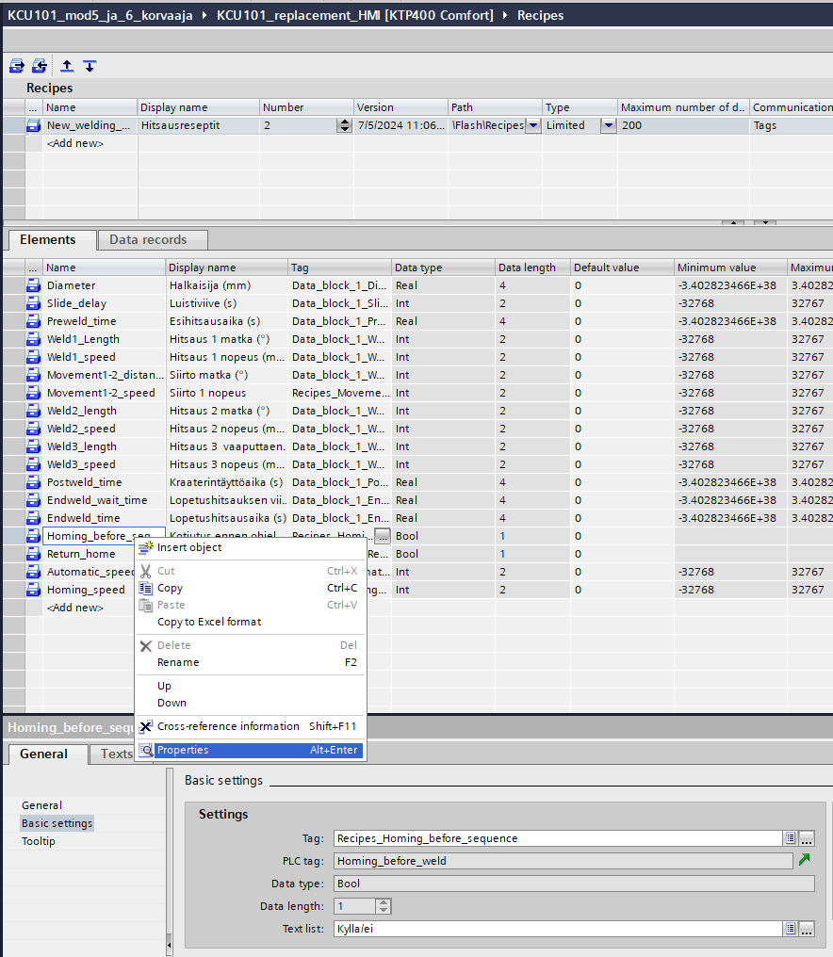Open the Type dropdown showing Limited
Viewport: 833px width, 957px height.
pos(608,125)
